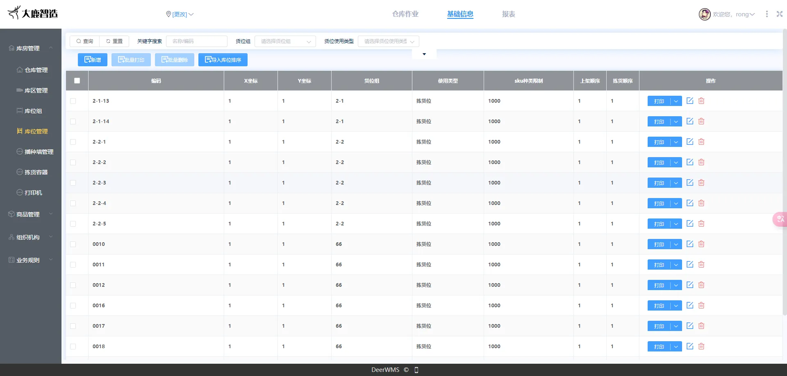Check the box for row 2-1-14
Screen dimensions: 787x376
73,121
